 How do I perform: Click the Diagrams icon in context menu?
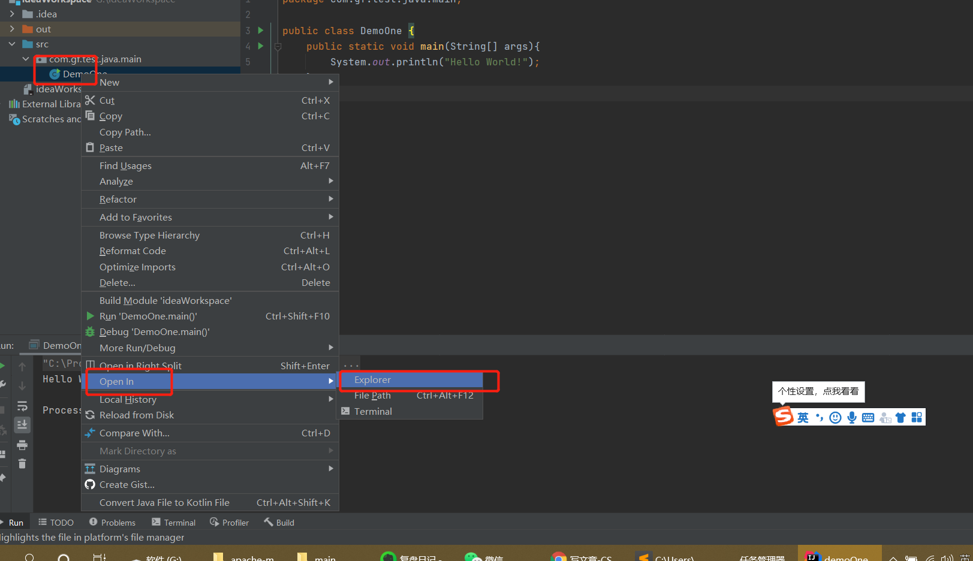(90, 469)
